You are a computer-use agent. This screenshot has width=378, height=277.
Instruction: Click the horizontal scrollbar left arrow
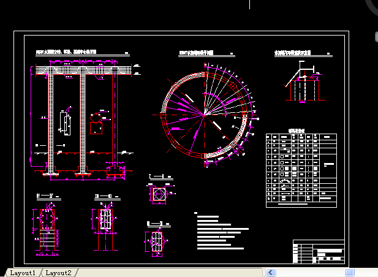pos(271,273)
